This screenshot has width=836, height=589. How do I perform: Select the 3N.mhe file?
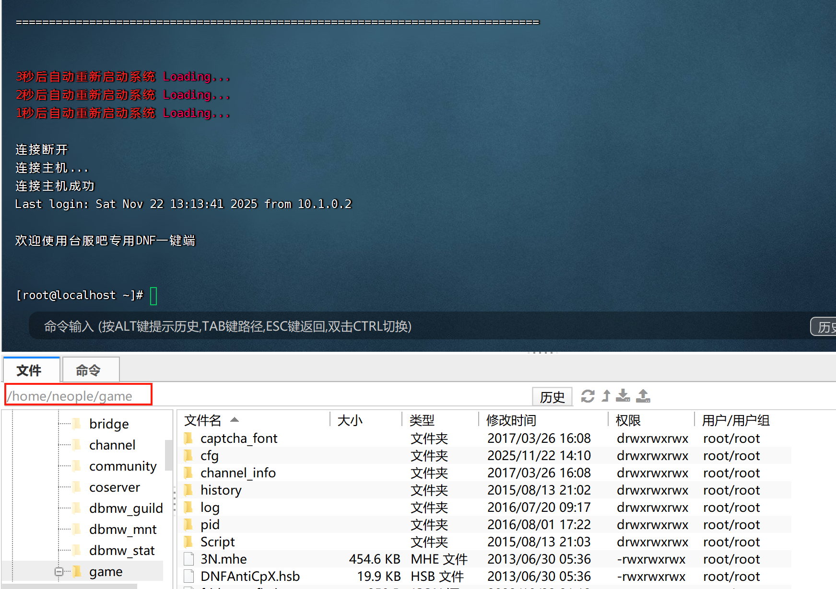click(x=484, y=559)
